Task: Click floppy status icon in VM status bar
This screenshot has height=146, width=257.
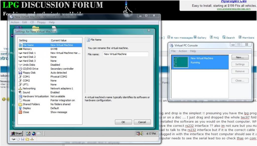Action: [x=23, y=139]
